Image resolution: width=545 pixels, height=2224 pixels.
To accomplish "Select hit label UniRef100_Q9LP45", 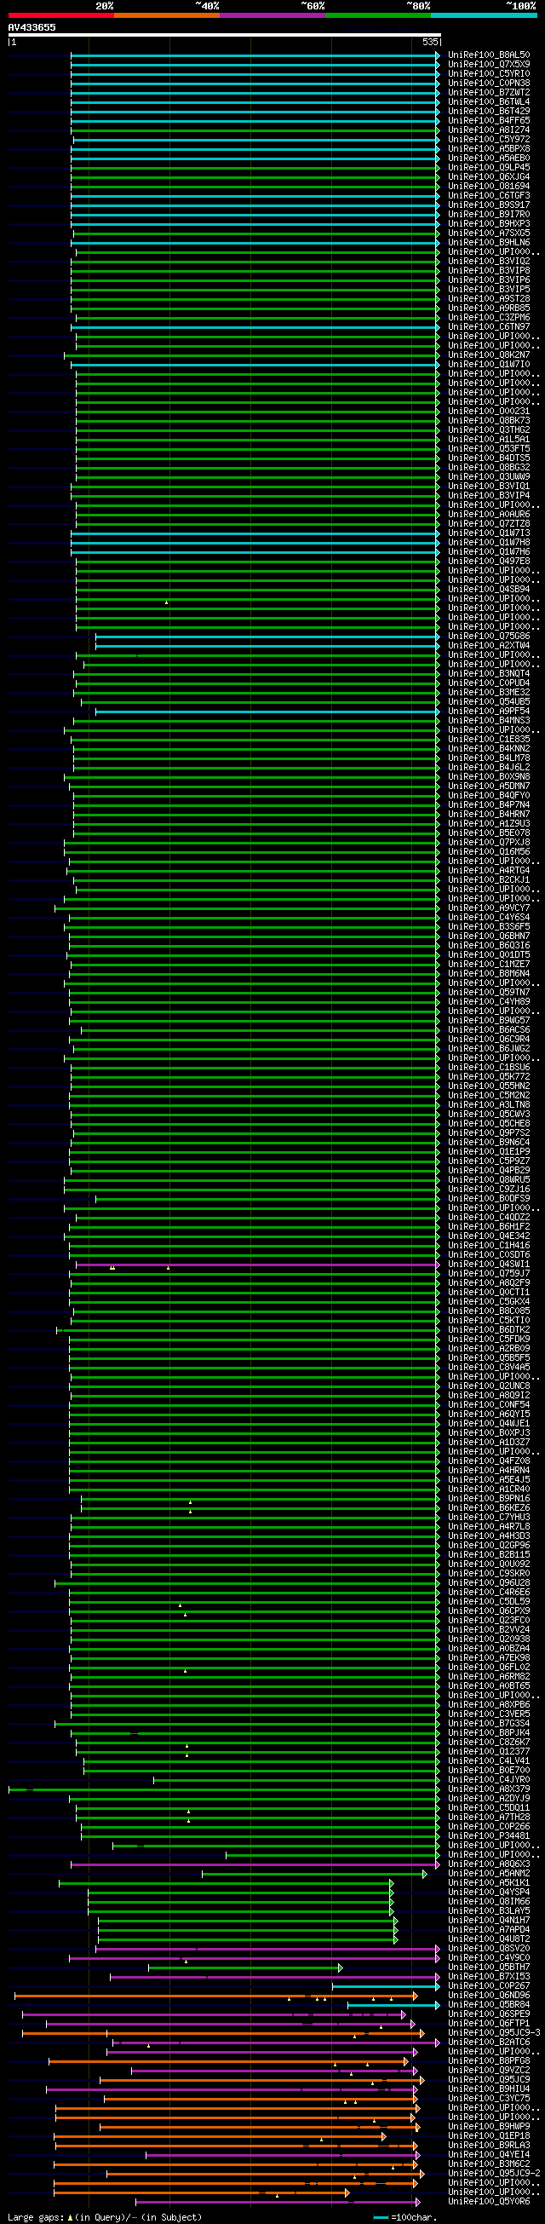I will point(489,168).
